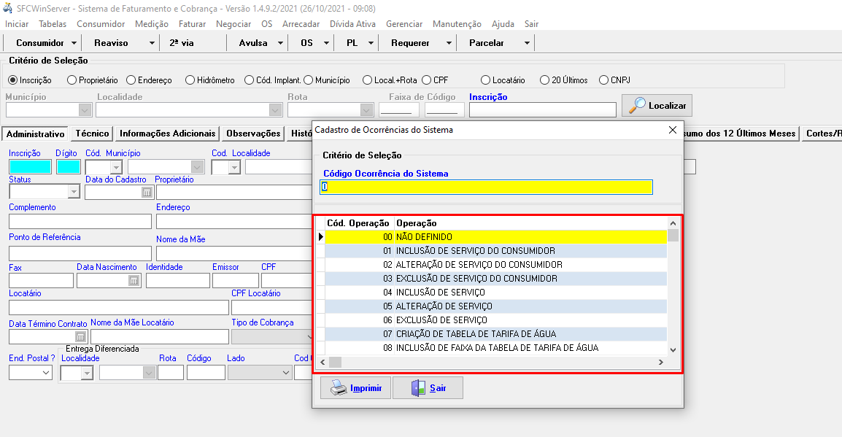Open calendar picker for Data do Cadastro
The width and height of the screenshot is (842, 437).
(147, 192)
